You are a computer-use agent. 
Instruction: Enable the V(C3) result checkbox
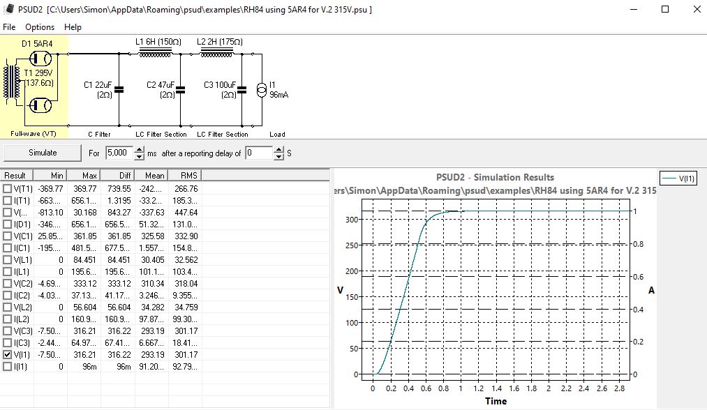[7, 331]
